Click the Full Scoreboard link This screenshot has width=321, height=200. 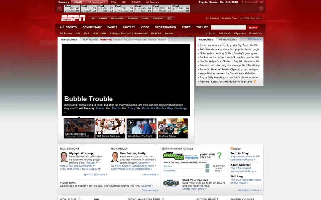(x=96, y=2)
